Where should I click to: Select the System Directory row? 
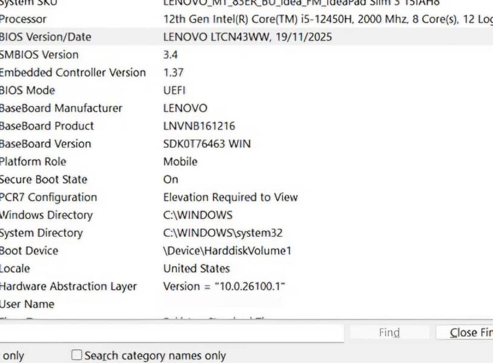(41, 233)
